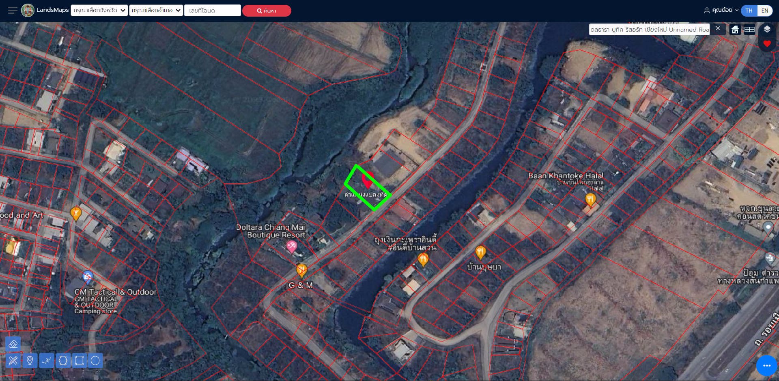
Task: Switch language to EN
Action: point(765,11)
